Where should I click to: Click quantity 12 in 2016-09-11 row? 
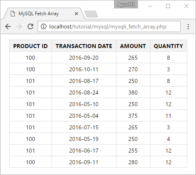[x=168, y=162]
